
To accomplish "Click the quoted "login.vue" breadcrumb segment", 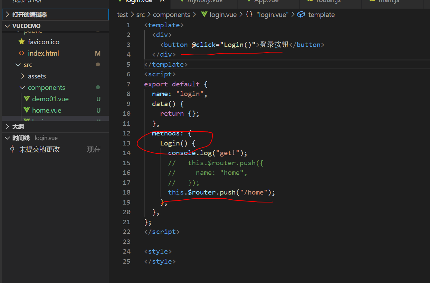I will coord(273,15).
